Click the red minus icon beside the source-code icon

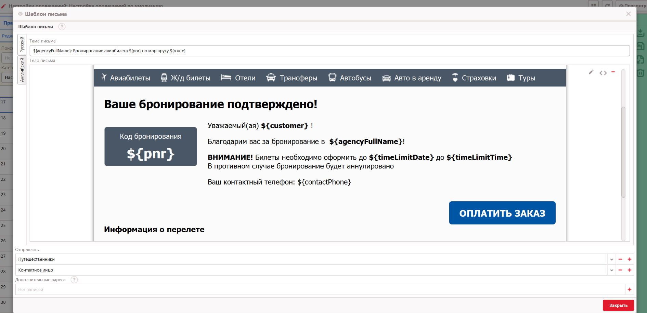point(613,72)
